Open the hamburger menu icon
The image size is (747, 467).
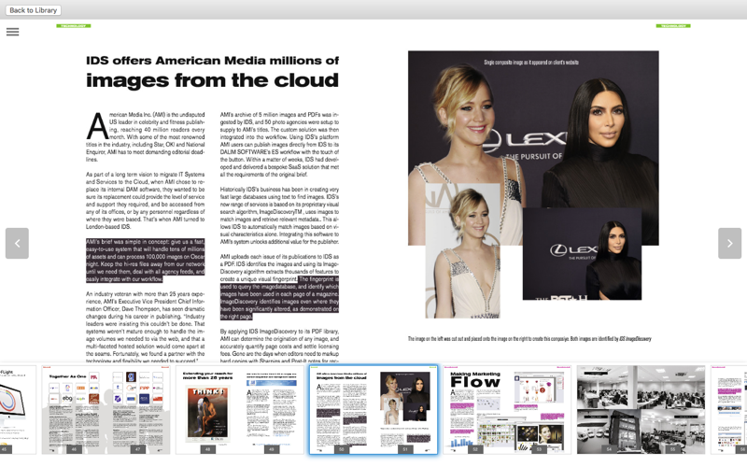coord(13,32)
